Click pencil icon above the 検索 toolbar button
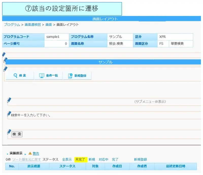Viewport: 203px width, 175px height. pos(5,69)
